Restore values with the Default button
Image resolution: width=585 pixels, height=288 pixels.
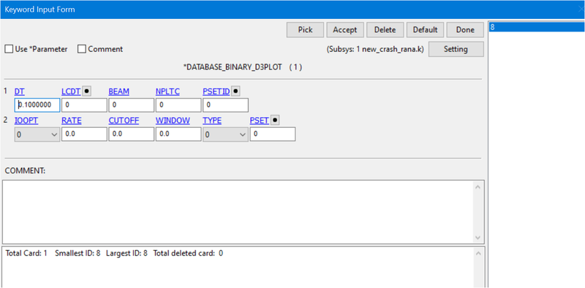tap(425, 30)
